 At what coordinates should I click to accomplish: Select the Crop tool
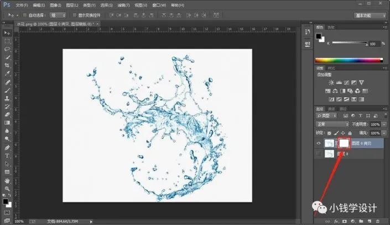[7, 66]
